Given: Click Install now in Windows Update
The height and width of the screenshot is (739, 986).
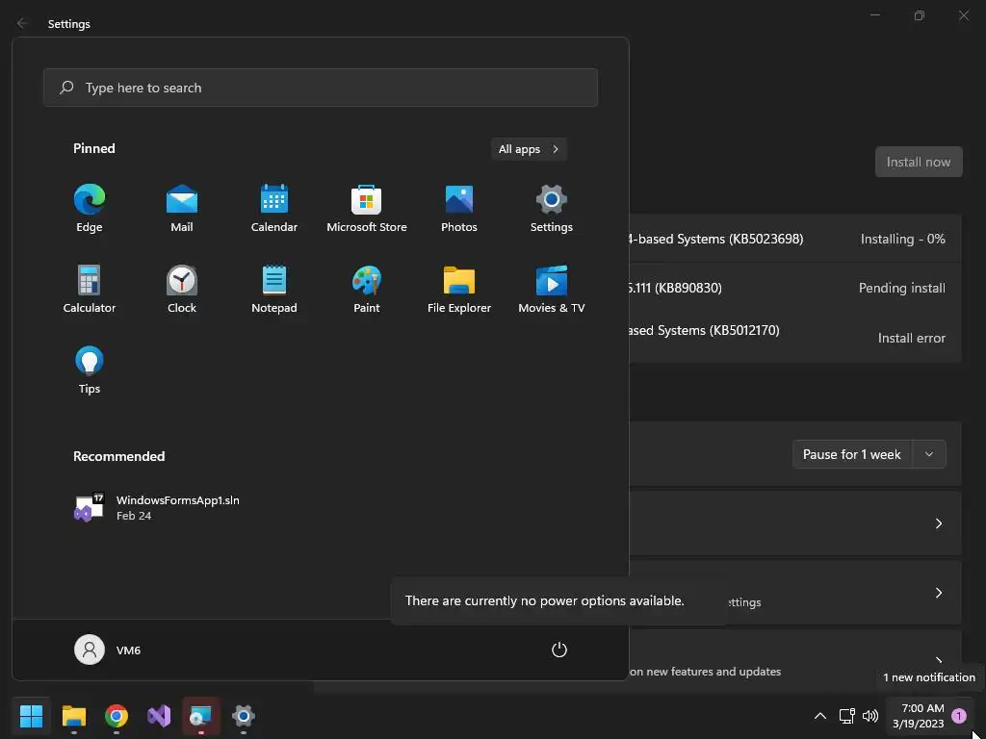Looking at the screenshot, I should tap(918, 162).
